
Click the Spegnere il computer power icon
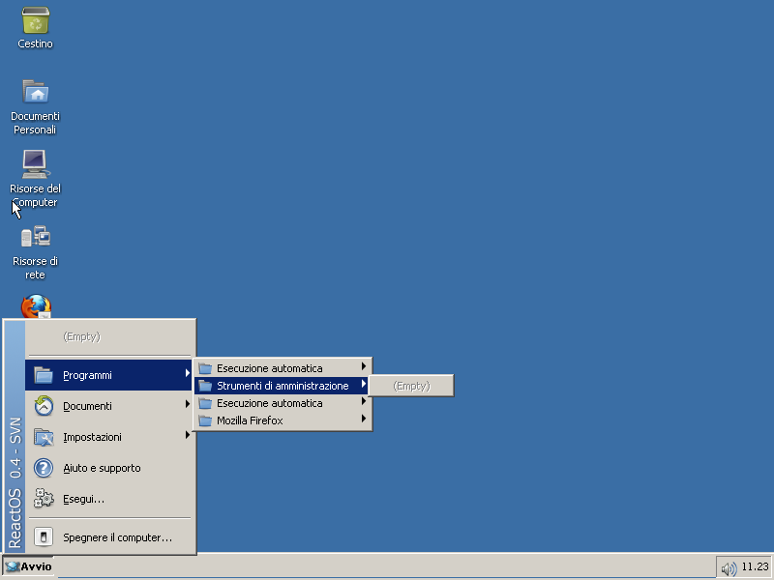click(44, 537)
